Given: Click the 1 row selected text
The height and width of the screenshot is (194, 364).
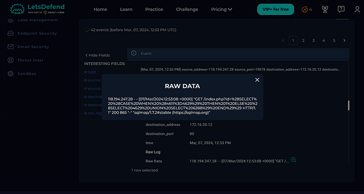Looking at the screenshot, I should (x=145, y=170).
